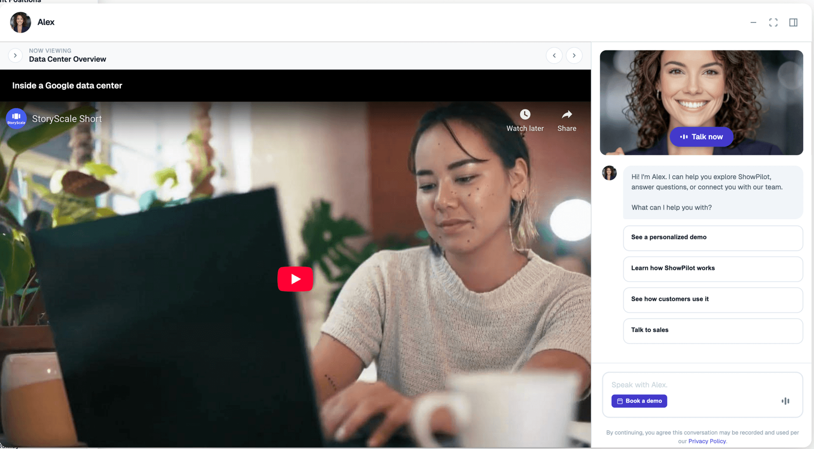Open the Inside a Google data center title
The width and height of the screenshot is (814, 449).
pyautogui.click(x=67, y=85)
